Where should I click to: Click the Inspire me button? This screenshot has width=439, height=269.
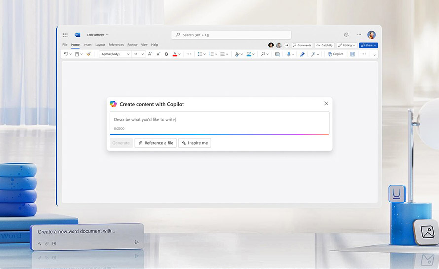pyautogui.click(x=194, y=143)
